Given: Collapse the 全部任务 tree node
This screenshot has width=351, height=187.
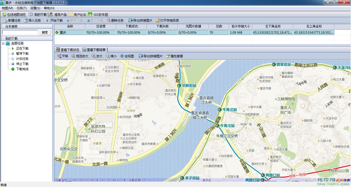Looking at the screenshot, I should point(3,43).
